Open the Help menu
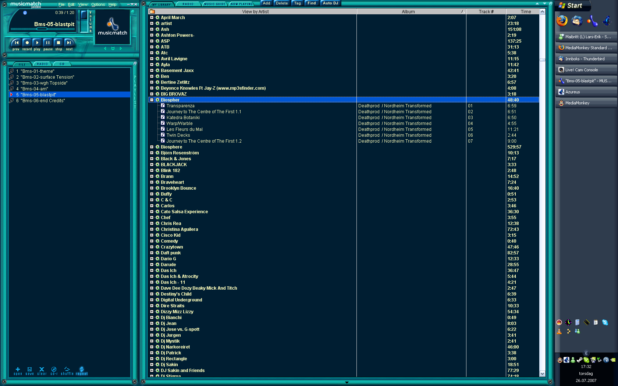 [113, 5]
